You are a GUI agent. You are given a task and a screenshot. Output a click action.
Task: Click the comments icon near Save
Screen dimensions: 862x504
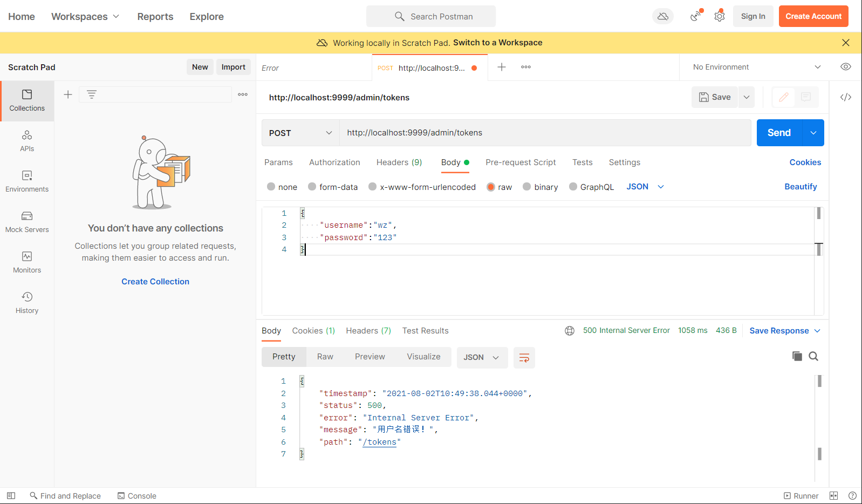(x=806, y=97)
